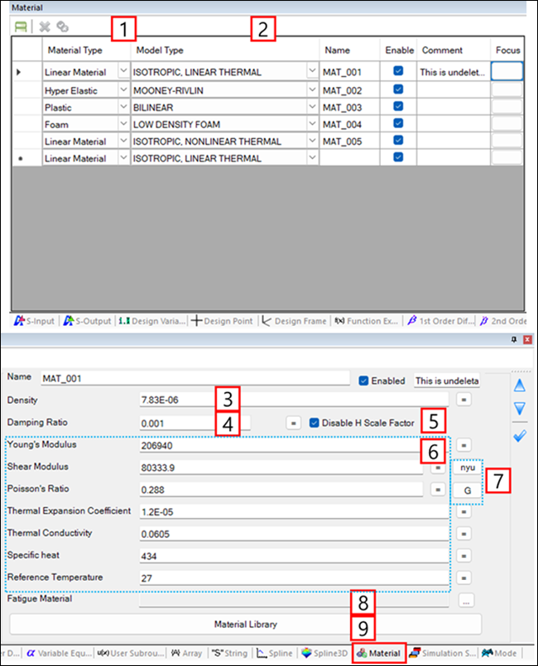Close the properties panel with red X
The width and height of the screenshot is (538, 666).
coord(527,339)
